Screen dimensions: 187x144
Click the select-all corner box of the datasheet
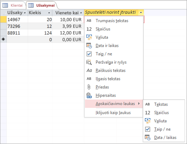[3, 13]
